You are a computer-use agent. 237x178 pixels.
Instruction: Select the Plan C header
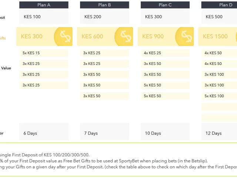click(x=165, y=5)
